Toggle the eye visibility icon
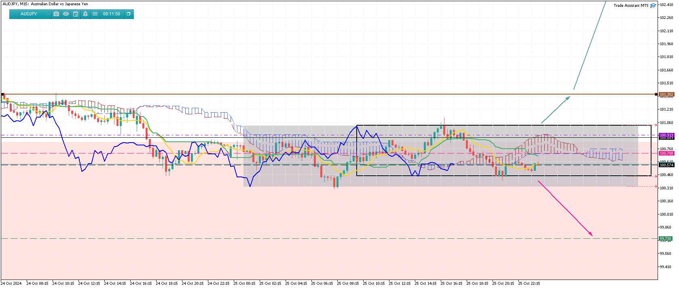The height and width of the screenshot is (288, 679). 66,14
